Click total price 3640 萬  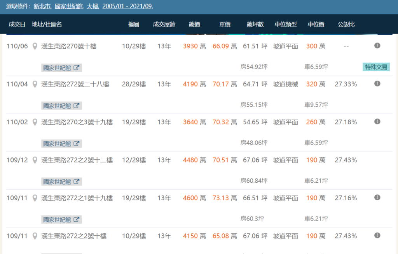click(194, 122)
